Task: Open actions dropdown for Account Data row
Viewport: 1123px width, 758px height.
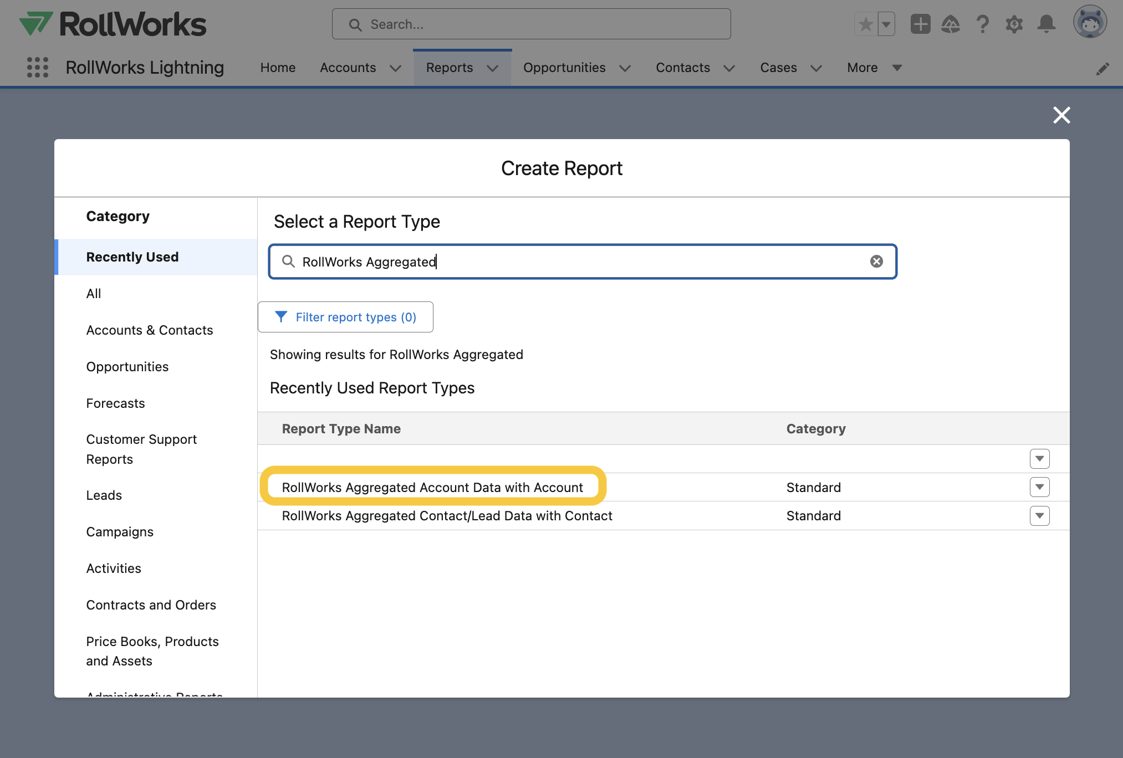Action: [x=1039, y=487]
